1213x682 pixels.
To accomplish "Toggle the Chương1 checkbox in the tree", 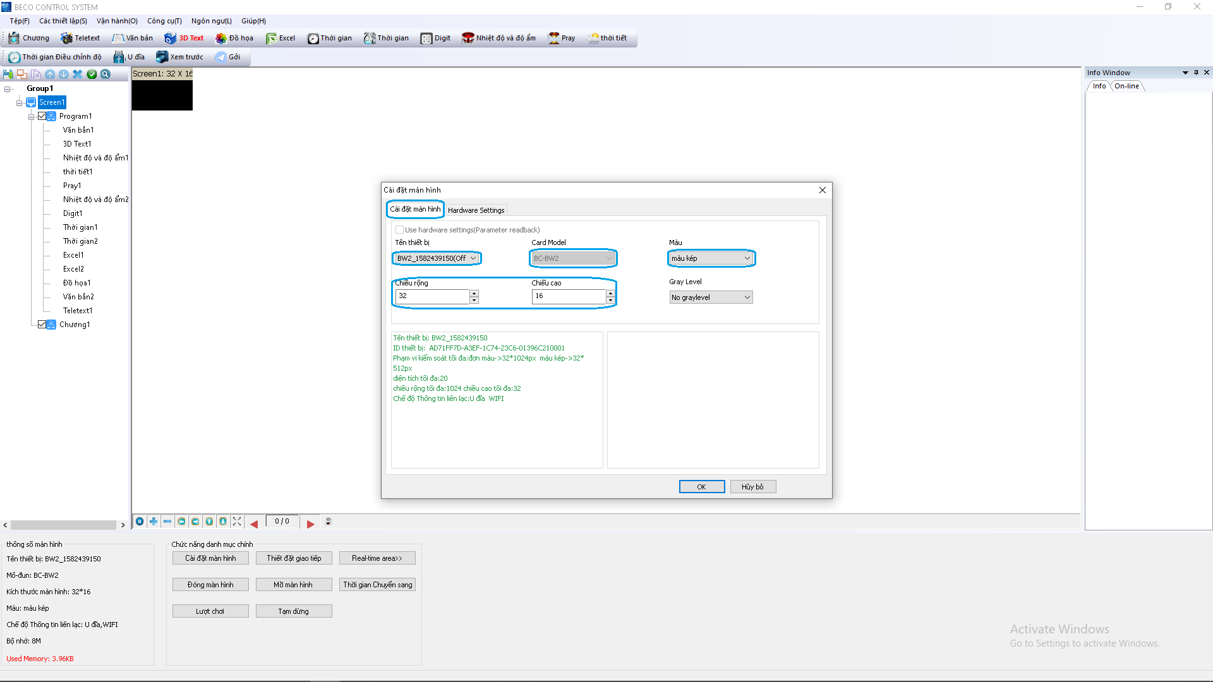I will pyautogui.click(x=42, y=325).
